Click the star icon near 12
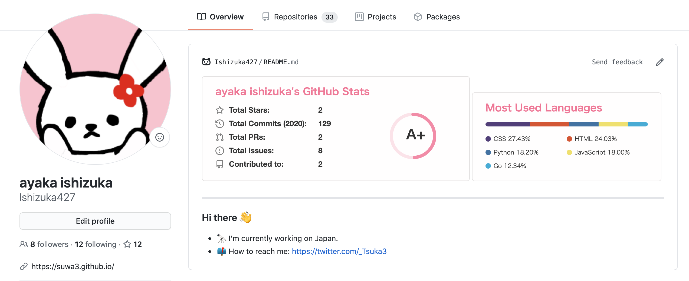This screenshot has height=281, width=689. 127,244
